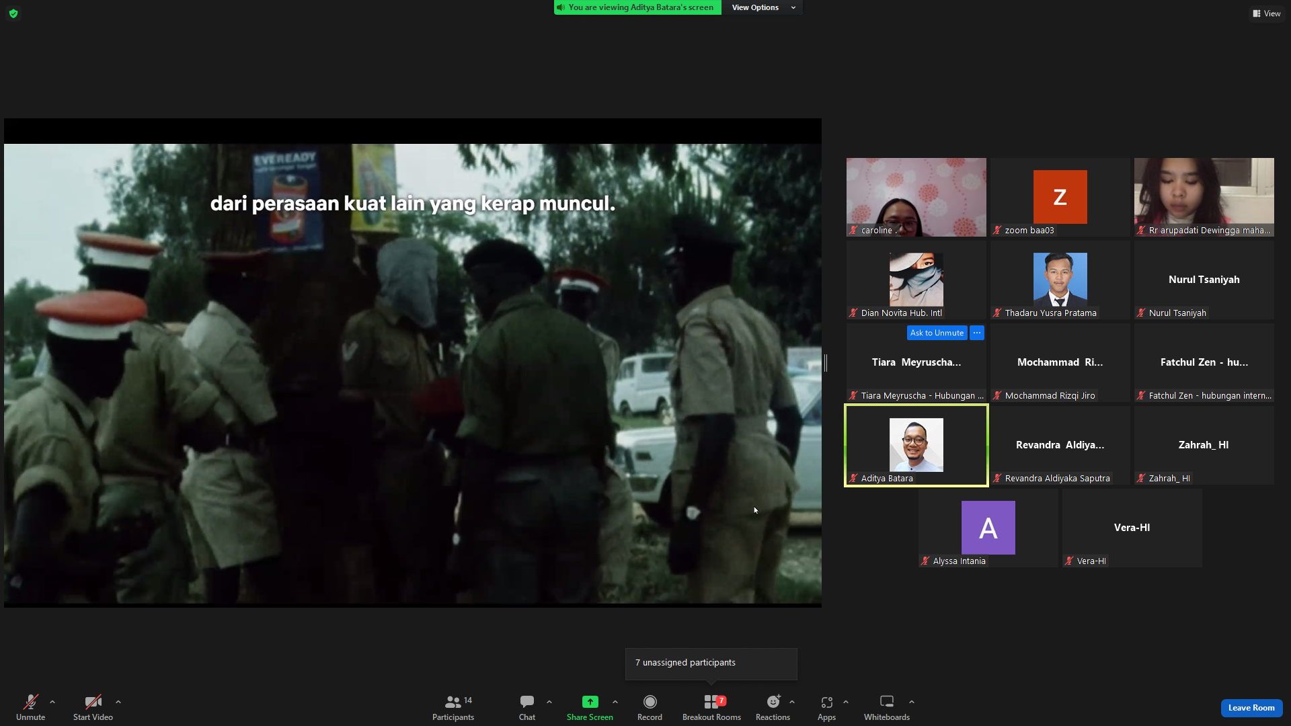The image size is (1291, 726).
Task: Click muted mic icon on Vera-HI's tile
Action: 1070,561
